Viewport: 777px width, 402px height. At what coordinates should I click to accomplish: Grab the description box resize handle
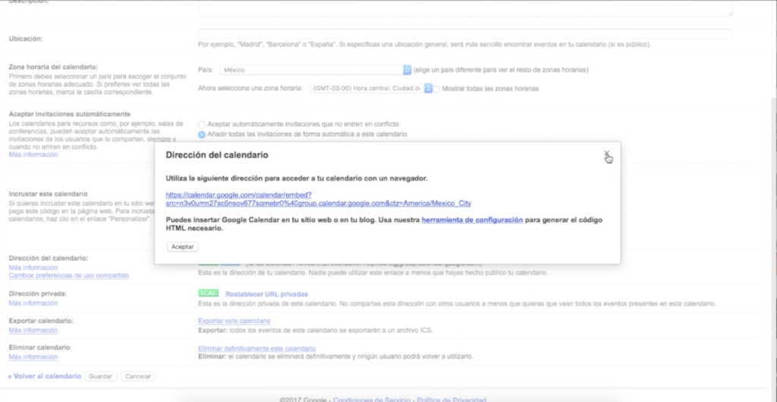pos(729,13)
